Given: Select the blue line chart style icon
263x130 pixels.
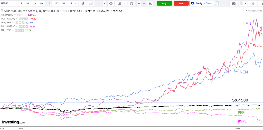Looking at the screenshot, I should click(x=99, y=3).
